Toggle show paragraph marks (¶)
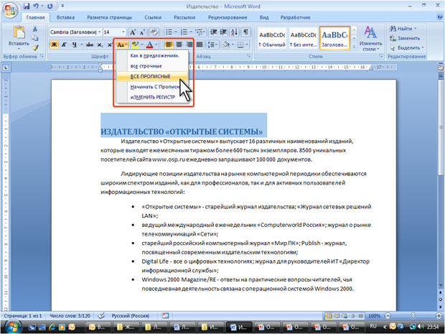 (245, 32)
